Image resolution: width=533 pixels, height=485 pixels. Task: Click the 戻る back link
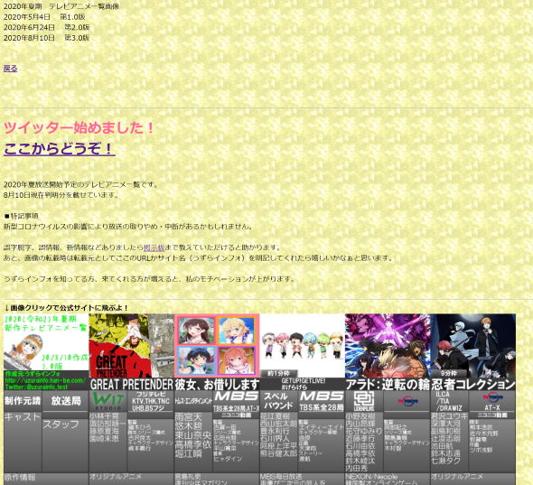pyautogui.click(x=10, y=69)
